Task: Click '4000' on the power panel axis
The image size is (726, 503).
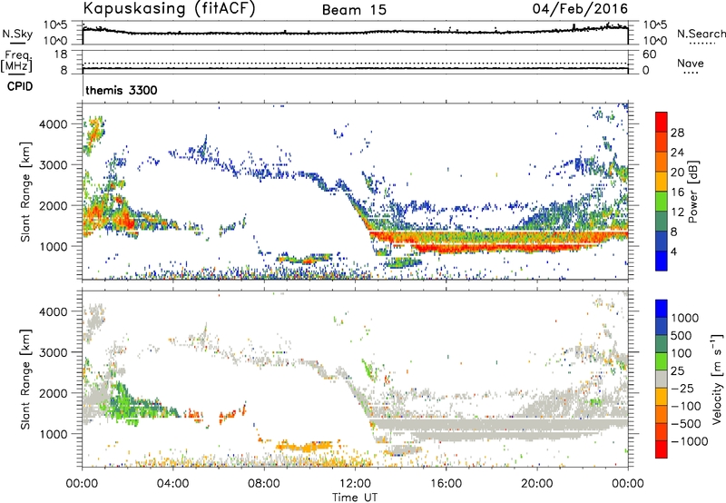Action: tap(54, 124)
